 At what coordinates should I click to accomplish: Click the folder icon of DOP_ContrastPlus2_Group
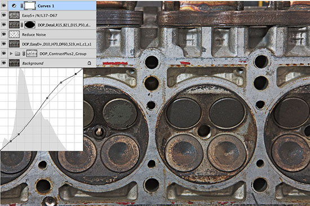[x=17, y=53]
